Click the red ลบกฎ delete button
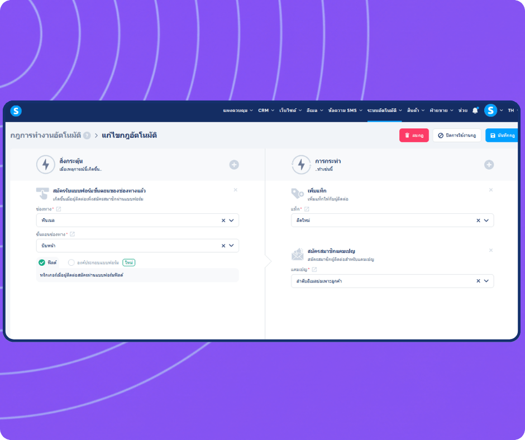 (x=414, y=135)
